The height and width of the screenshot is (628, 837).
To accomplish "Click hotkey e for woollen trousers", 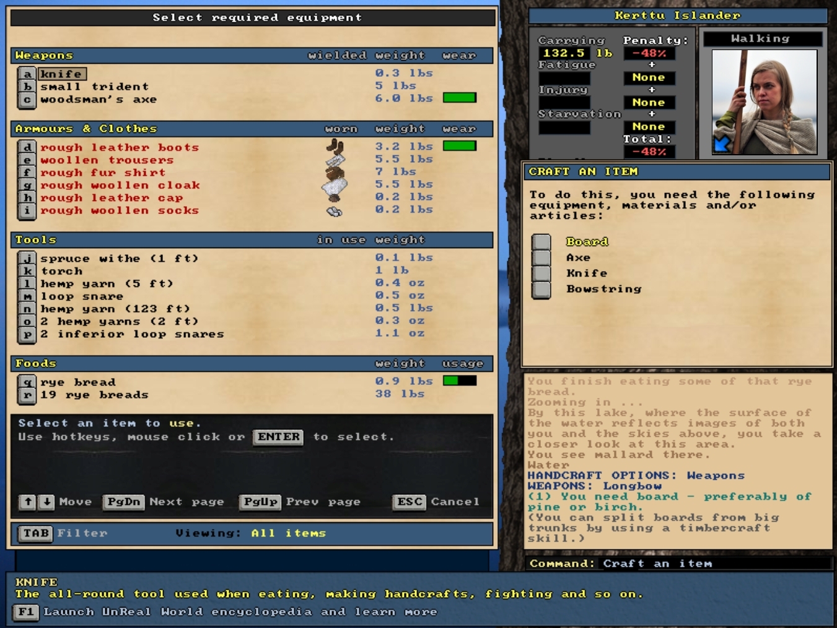I will click(x=27, y=160).
